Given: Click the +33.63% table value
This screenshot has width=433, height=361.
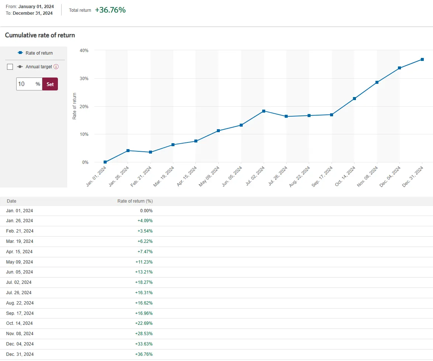Looking at the screenshot, I should coord(144,344).
